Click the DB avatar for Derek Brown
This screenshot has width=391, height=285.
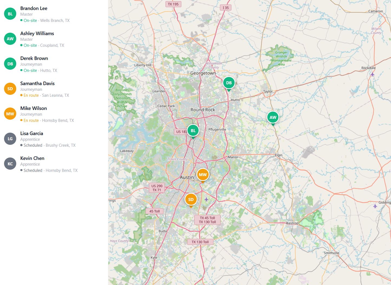point(10,64)
